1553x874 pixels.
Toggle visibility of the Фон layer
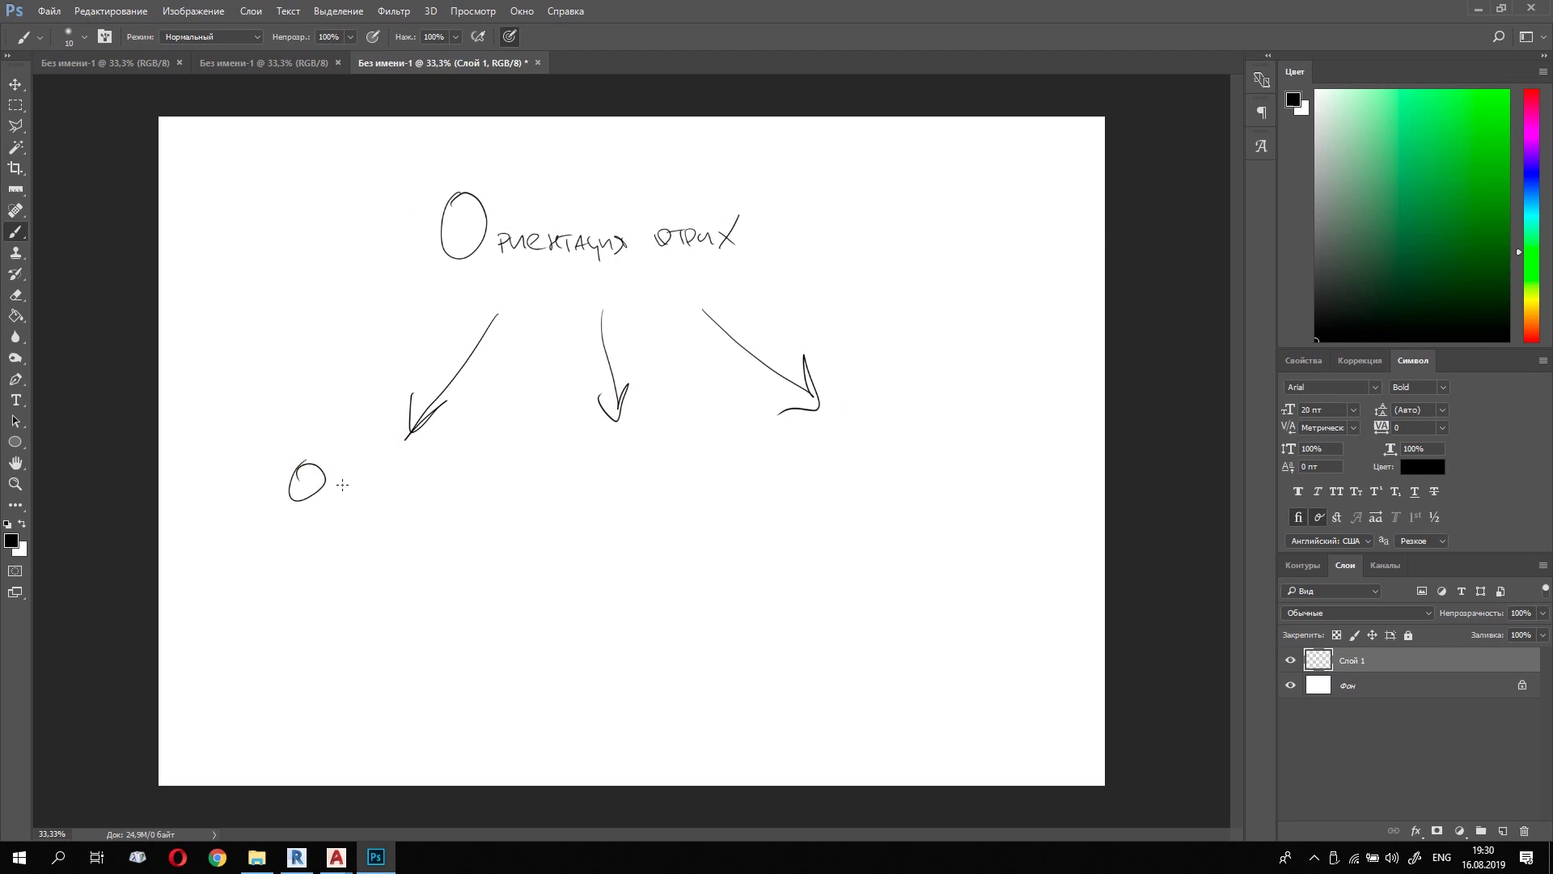point(1290,685)
